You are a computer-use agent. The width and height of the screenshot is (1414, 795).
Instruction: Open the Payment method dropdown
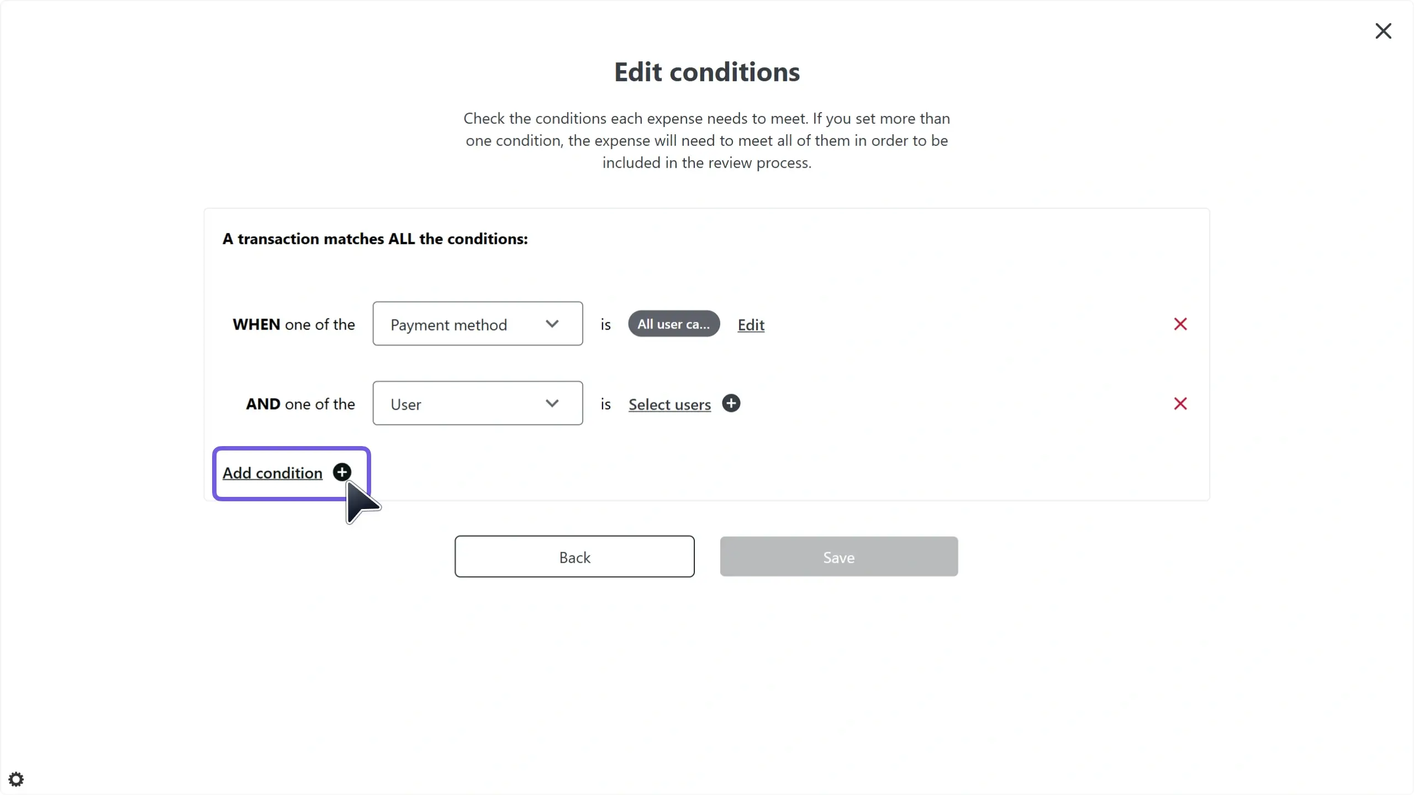click(477, 324)
